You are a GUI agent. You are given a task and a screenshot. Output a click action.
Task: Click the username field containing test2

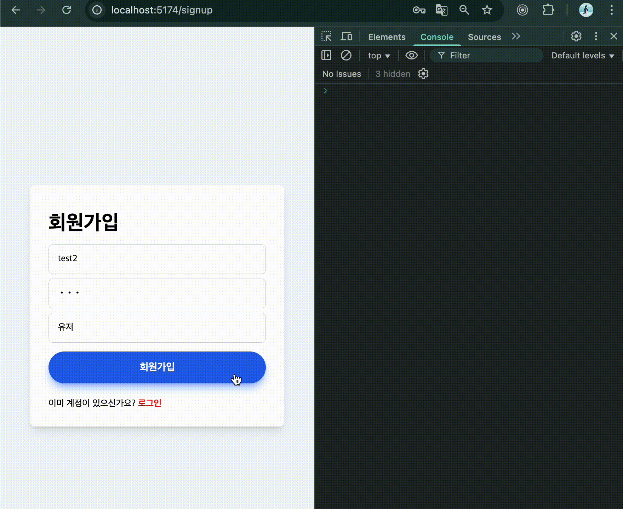(x=157, y=259)
